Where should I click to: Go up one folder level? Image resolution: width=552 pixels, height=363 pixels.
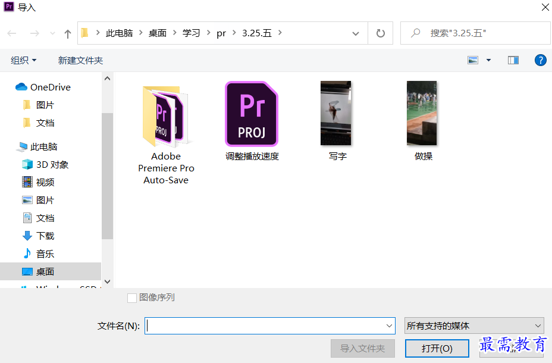point(68,34)
